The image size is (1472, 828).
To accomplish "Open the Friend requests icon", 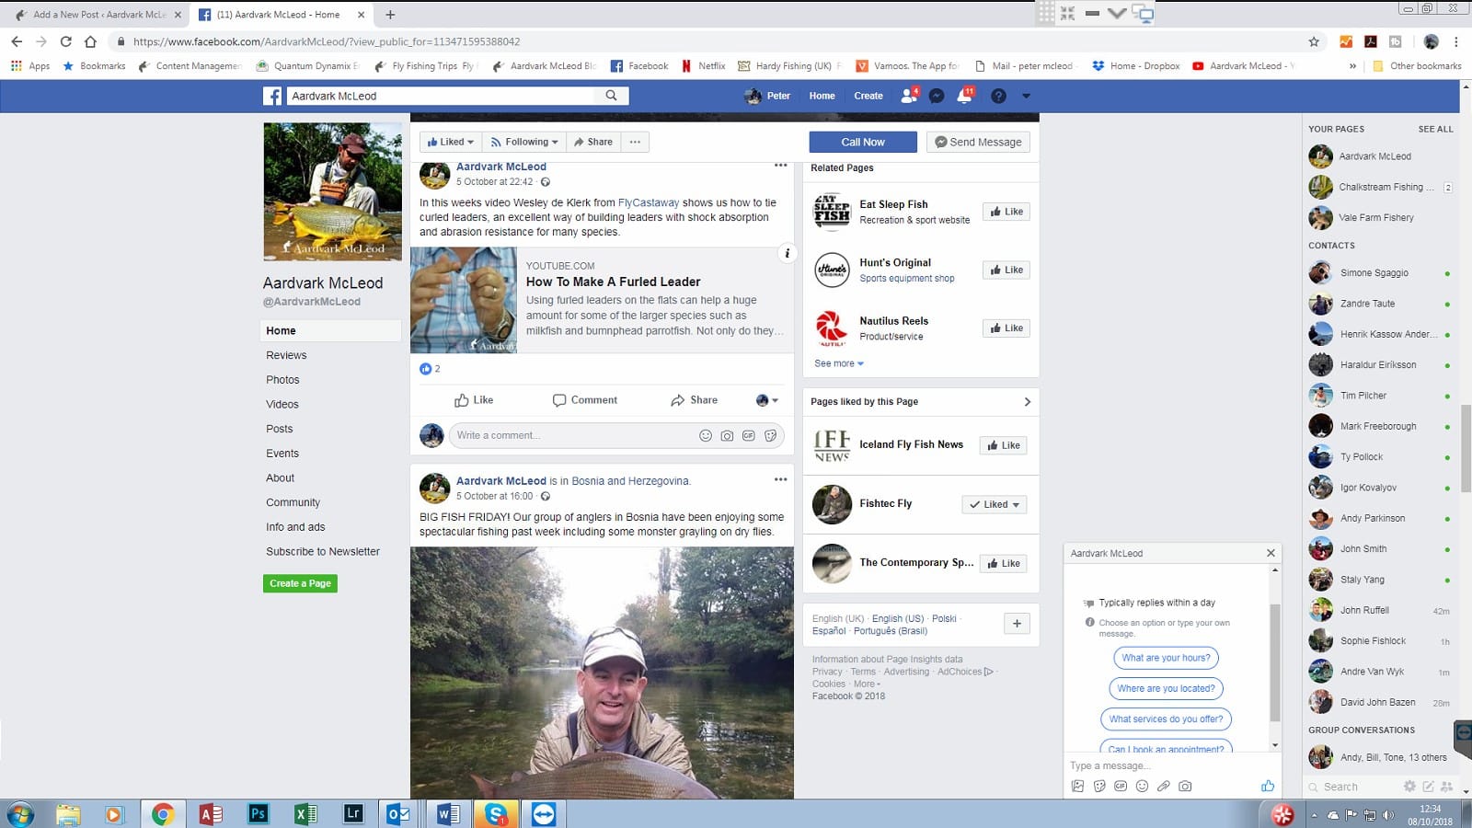I will click(x=909, y=96).
